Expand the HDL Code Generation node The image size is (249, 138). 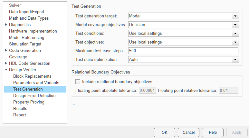pos(6,64)
